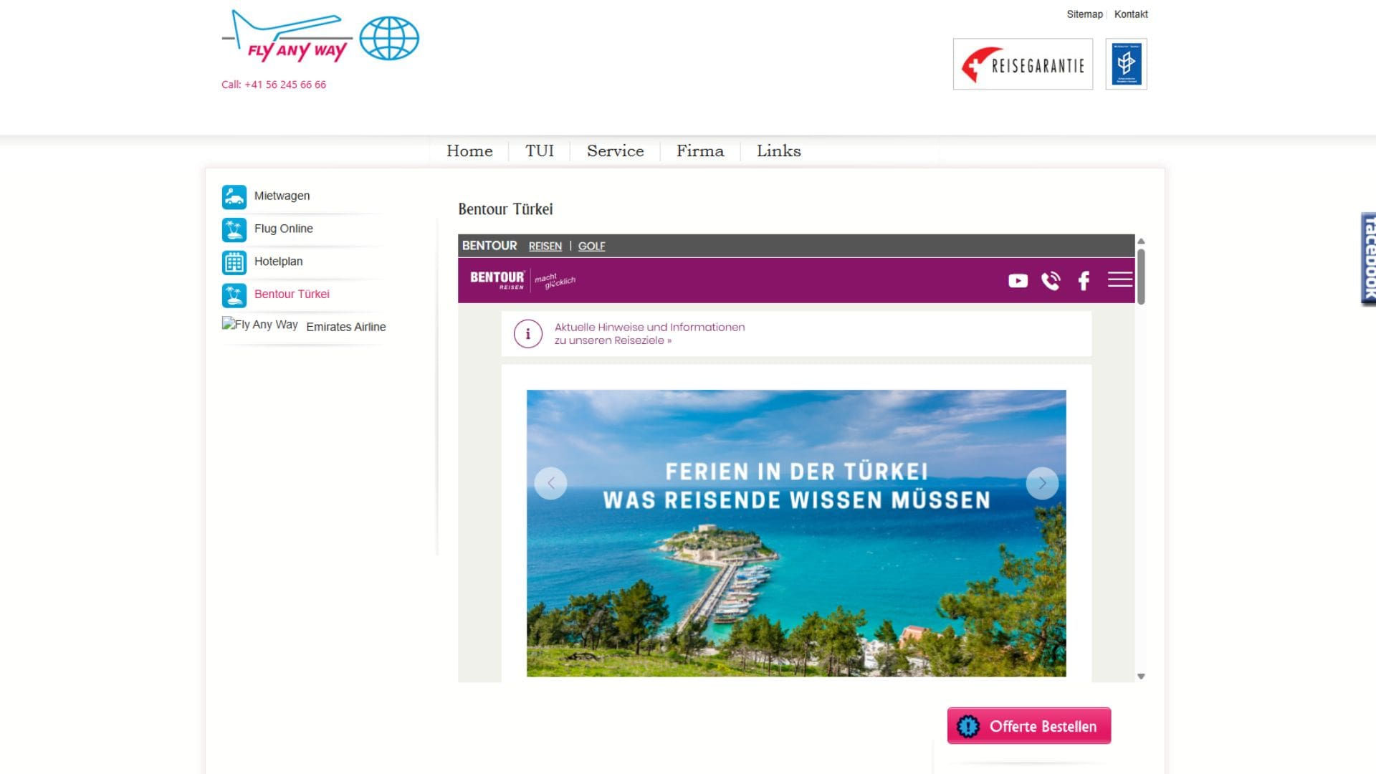Open the Sitemap link
The height and width of the screenshot is (774, 1376).
click(1084, 14)
